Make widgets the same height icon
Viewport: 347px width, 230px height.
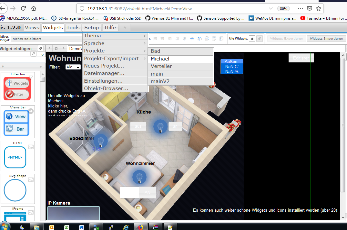(221, 39)
